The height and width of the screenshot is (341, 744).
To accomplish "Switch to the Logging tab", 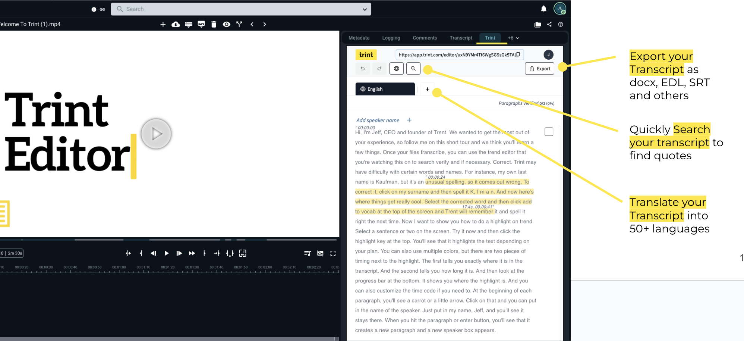I will pos(391,38).
